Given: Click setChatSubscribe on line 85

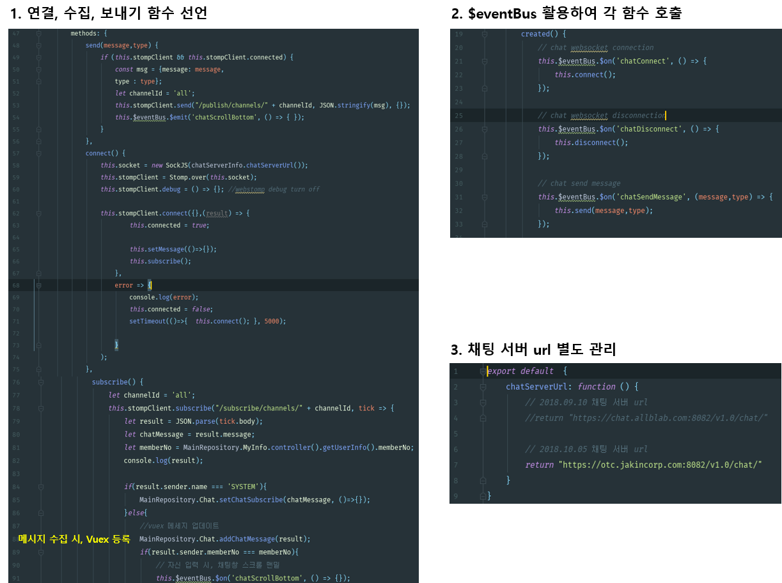Looking at the screenshot, I should pyautogui.click(x=250, y=500).
